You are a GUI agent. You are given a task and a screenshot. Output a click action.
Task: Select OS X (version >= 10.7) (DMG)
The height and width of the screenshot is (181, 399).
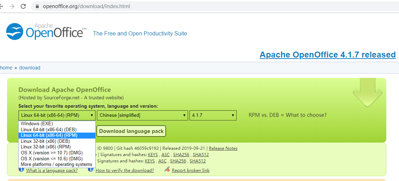(57, 153)
